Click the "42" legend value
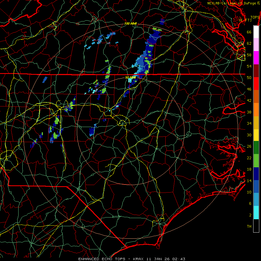The height and width of the screenshot is (261, 261). coord(249,101)
